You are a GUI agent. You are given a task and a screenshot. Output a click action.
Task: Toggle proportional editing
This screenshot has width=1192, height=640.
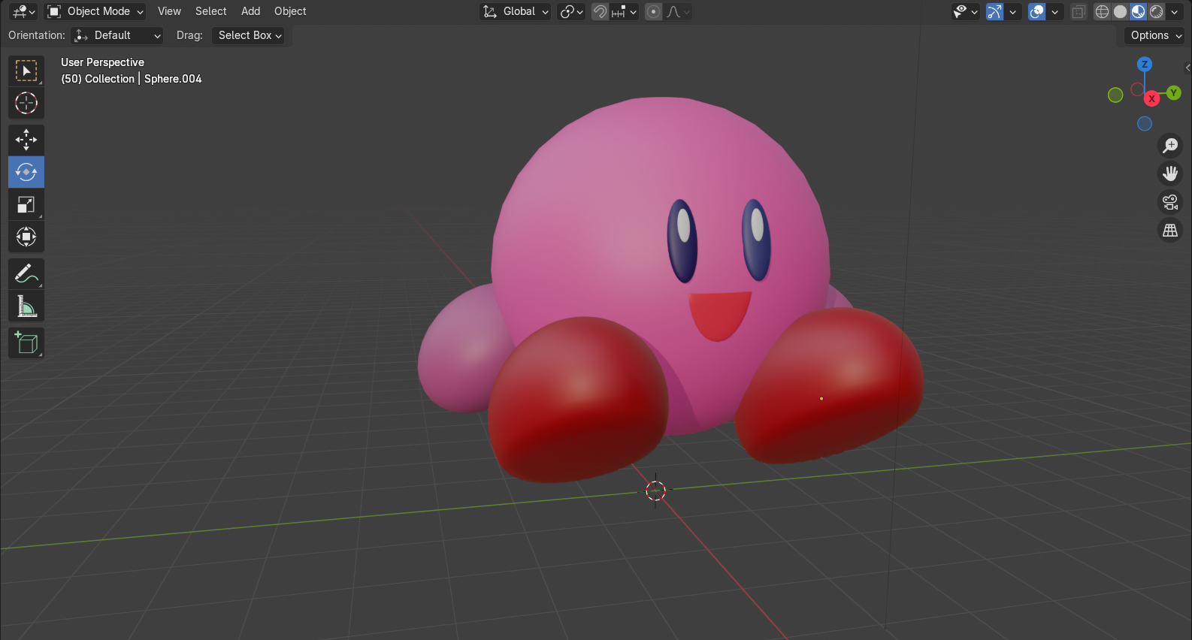coord(654,11)
